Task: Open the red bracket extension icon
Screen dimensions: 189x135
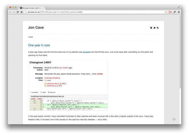Action: coord(170,12)
